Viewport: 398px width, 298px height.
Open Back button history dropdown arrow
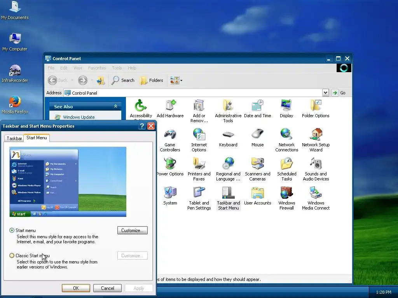tap(72, 80)
